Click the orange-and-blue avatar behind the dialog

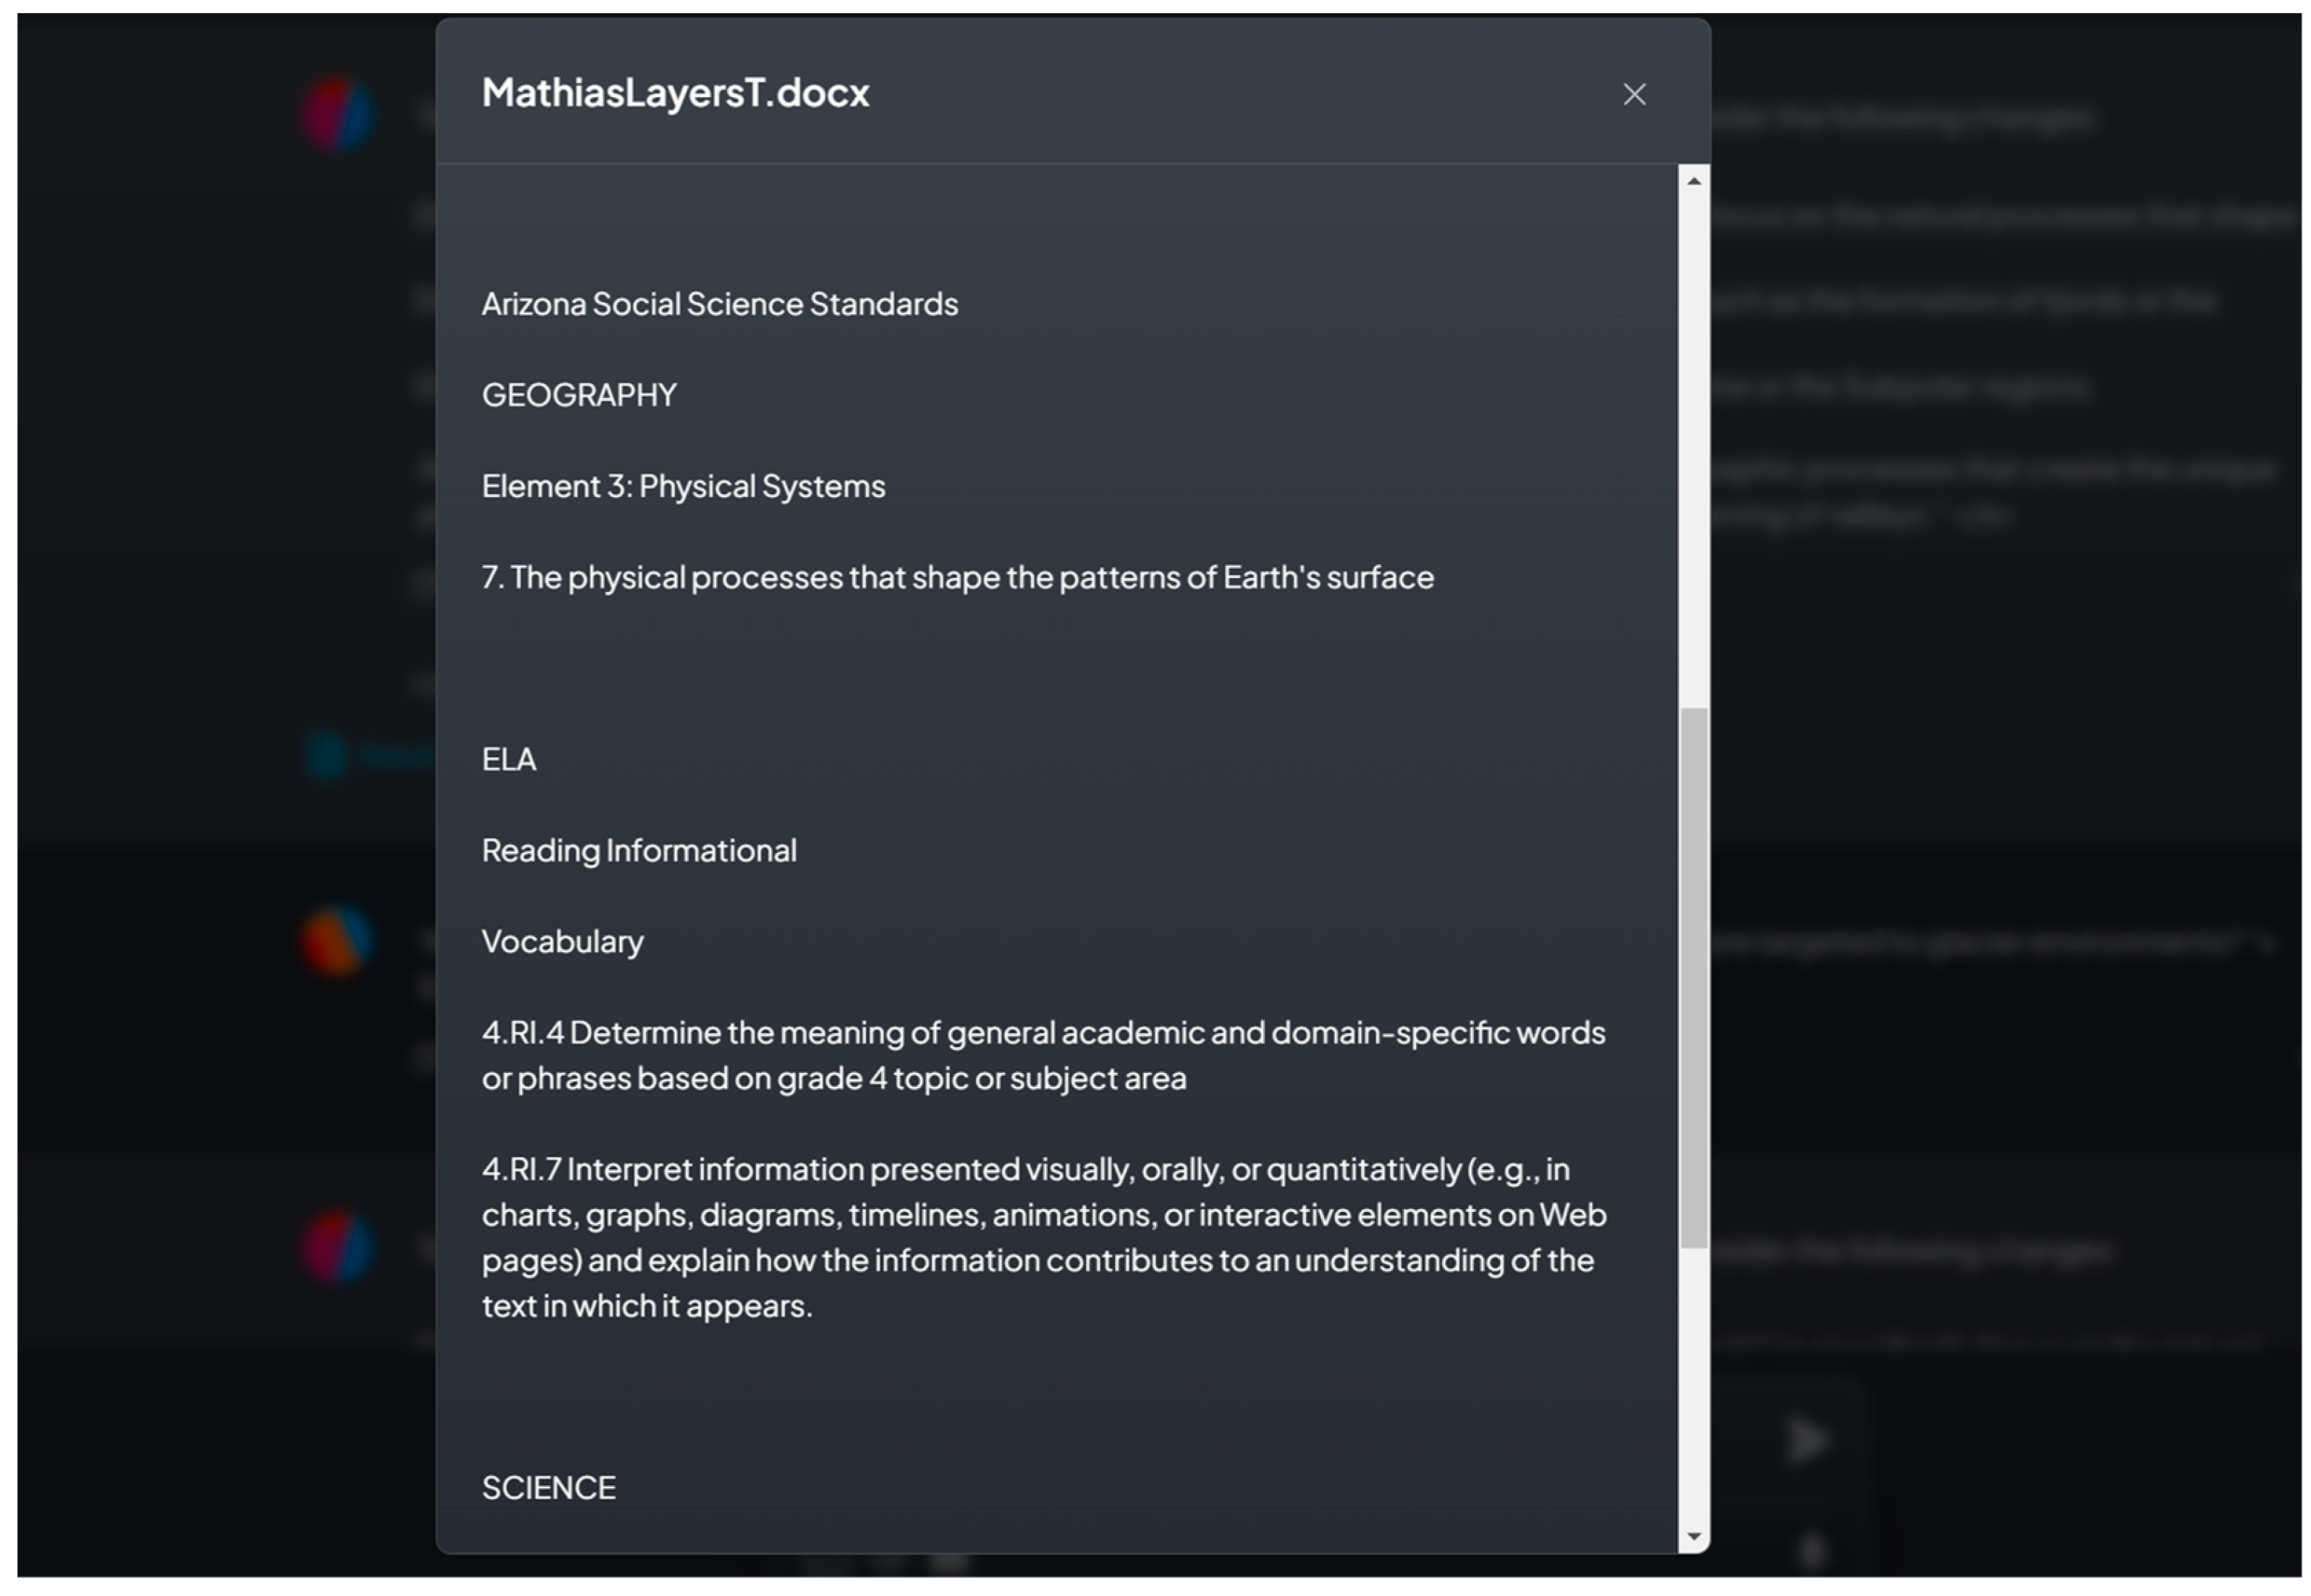click(x=337, y=940)
